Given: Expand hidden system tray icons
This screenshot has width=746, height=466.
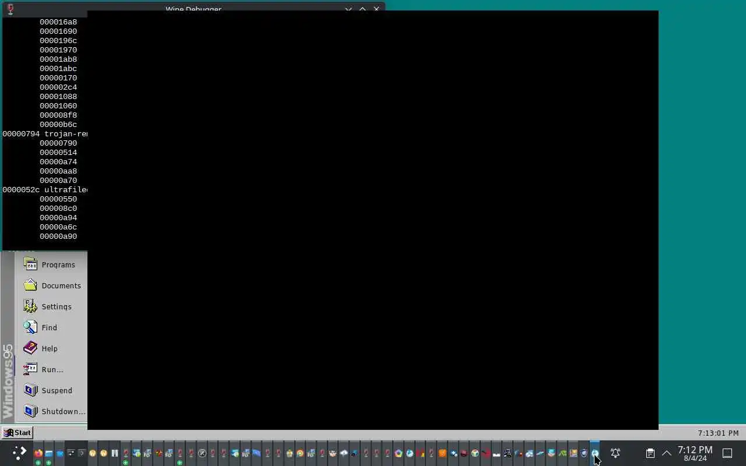Looking at the screenshot, I should pyautogui.click(x=667, y=453).
